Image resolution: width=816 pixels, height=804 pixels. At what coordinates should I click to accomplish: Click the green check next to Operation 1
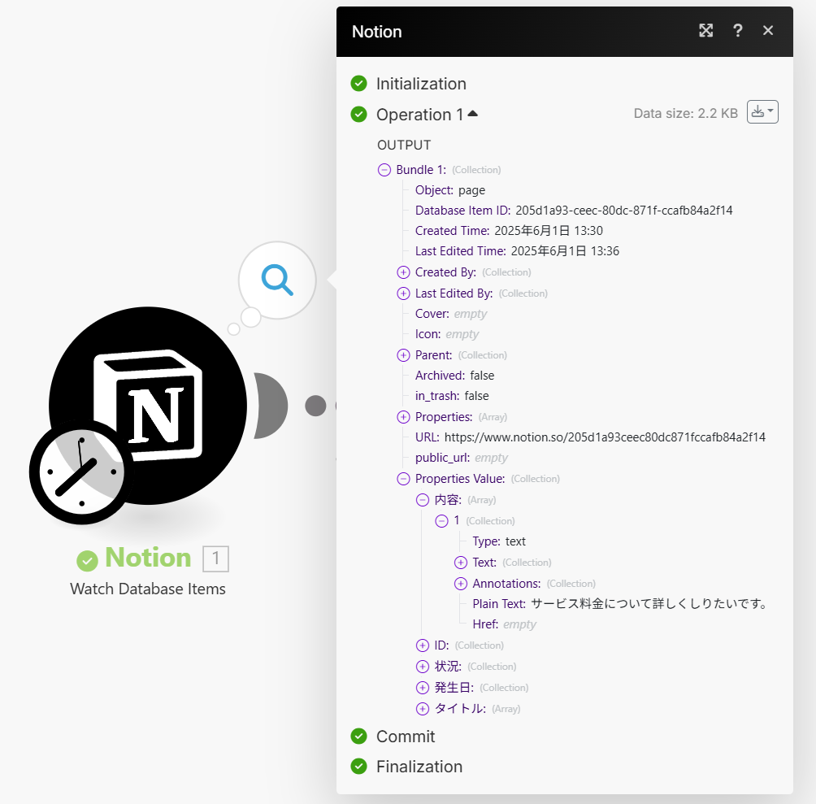(358, 114)
